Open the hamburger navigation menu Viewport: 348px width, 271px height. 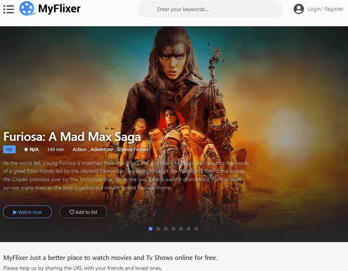8,9
